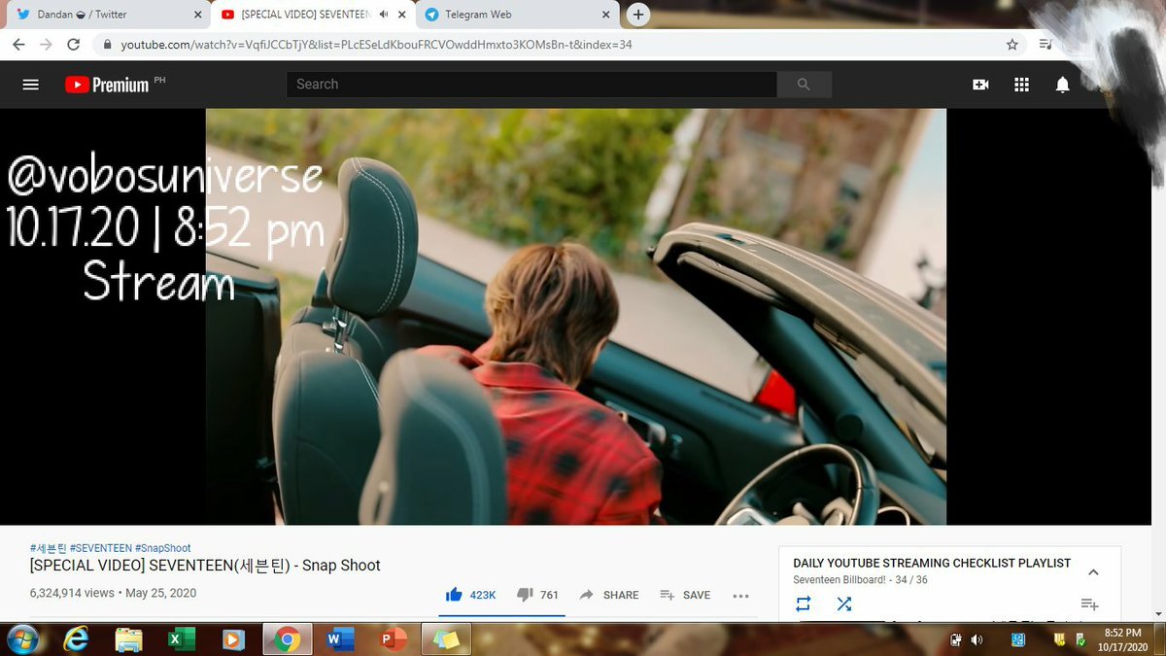Bookmark this page with the star icon
Viewport: 1166px width, 656px height.
tap(1012, 45)
